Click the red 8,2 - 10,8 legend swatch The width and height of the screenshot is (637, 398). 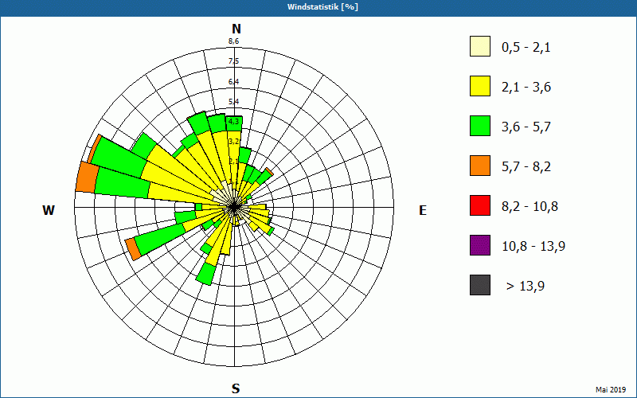[x=480, y=205]
